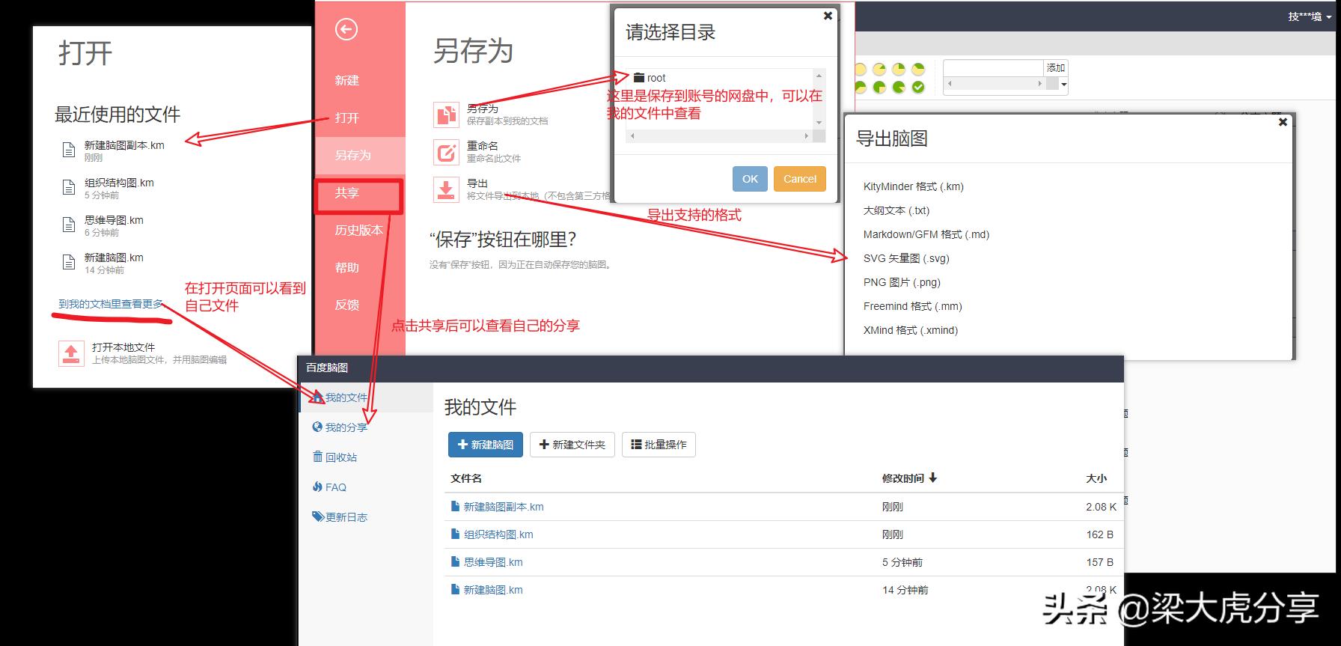Image resolution: width=1341 pixels, height=646 pixels.
Task: Mark progress complete with the green checkmark icon
Action: [918, 87]
